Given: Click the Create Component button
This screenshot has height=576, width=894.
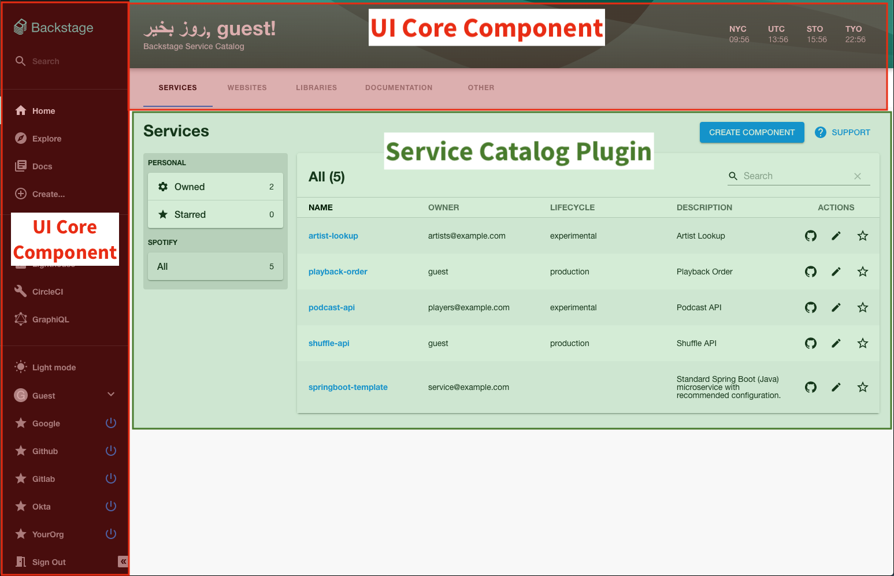Looking at the screenshot, I should 751,132.
